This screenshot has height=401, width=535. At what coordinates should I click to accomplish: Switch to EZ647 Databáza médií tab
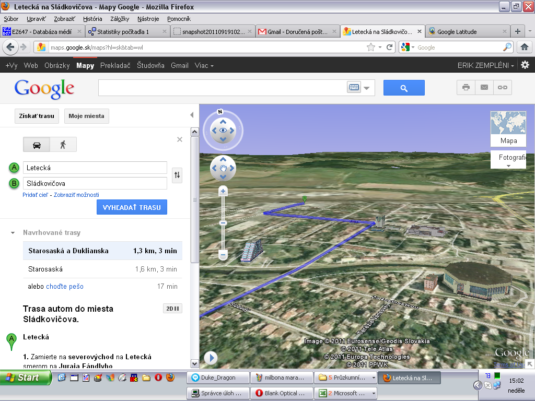pos(42,32)
